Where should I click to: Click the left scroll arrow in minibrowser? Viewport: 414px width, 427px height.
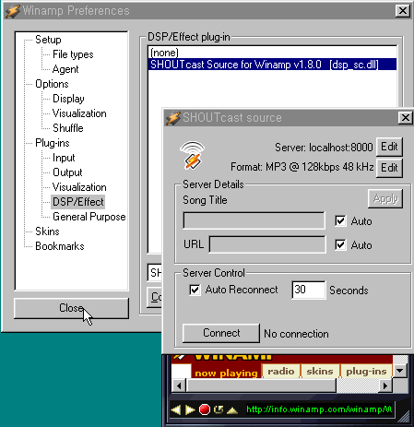pyautogui.click(x=179, y=385)
